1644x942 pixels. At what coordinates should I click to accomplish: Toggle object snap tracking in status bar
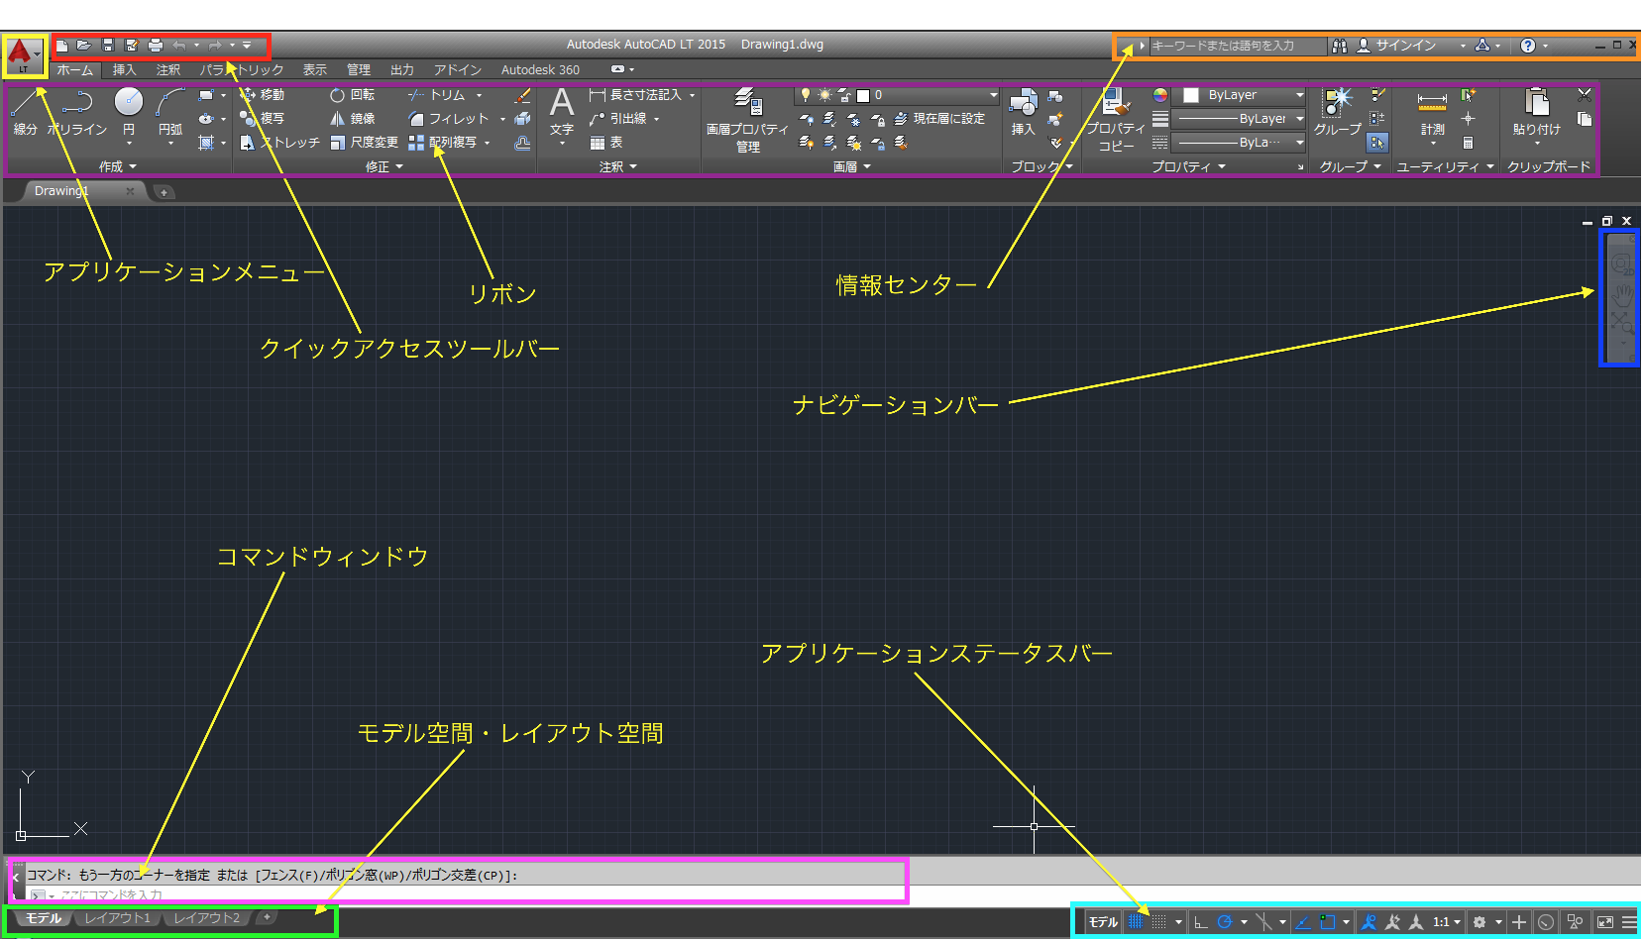[x=1303, y=922]
